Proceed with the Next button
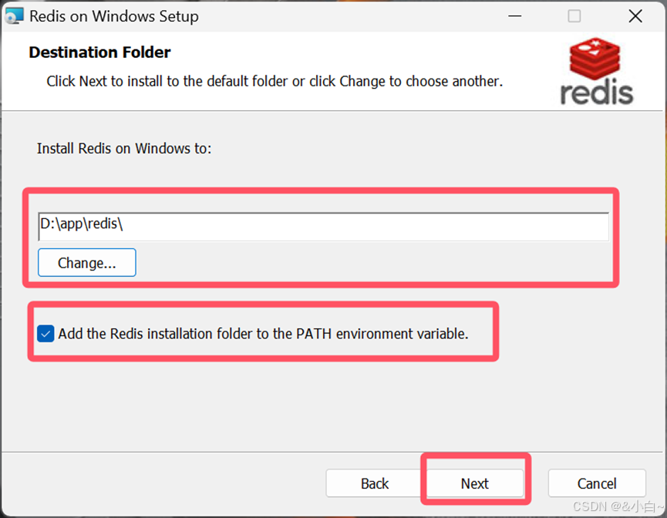This screenshot has height=518, width=667. click(475, 483)
